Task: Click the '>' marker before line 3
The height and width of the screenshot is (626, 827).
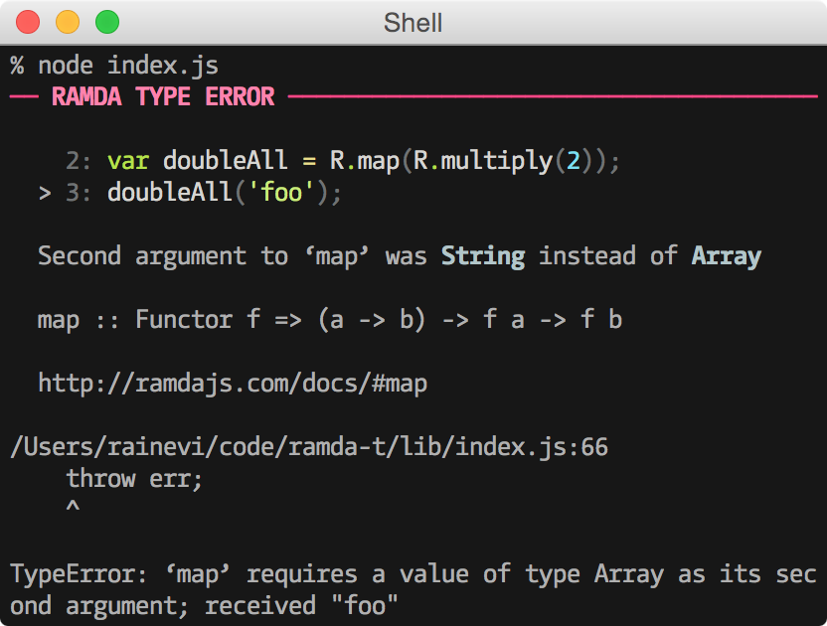Action: pyautogui.click(x=45, y=193)
